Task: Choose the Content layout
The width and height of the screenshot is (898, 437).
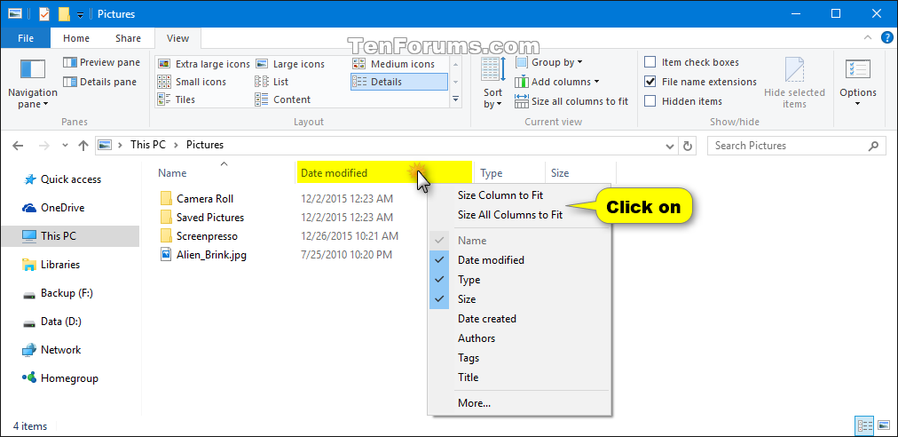Action: pyautogui.click(x=283, y=99)
